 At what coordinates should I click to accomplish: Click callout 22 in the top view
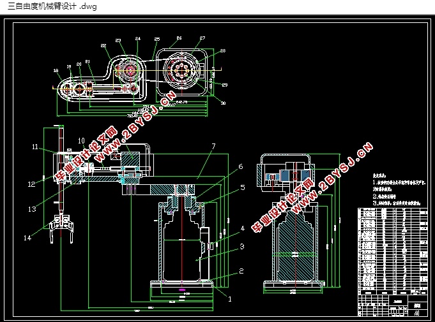(103, 46)
